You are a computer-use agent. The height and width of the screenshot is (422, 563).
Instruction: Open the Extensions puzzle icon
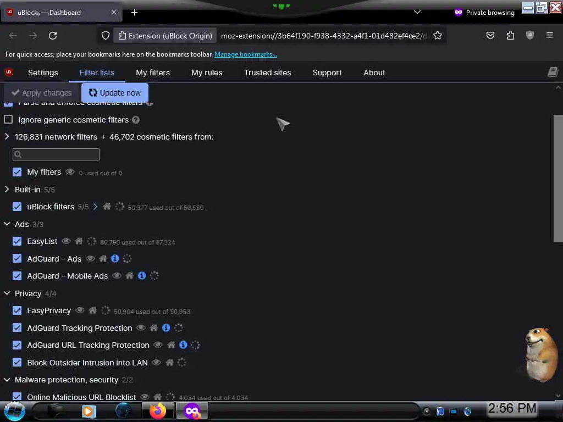[510, 35]
